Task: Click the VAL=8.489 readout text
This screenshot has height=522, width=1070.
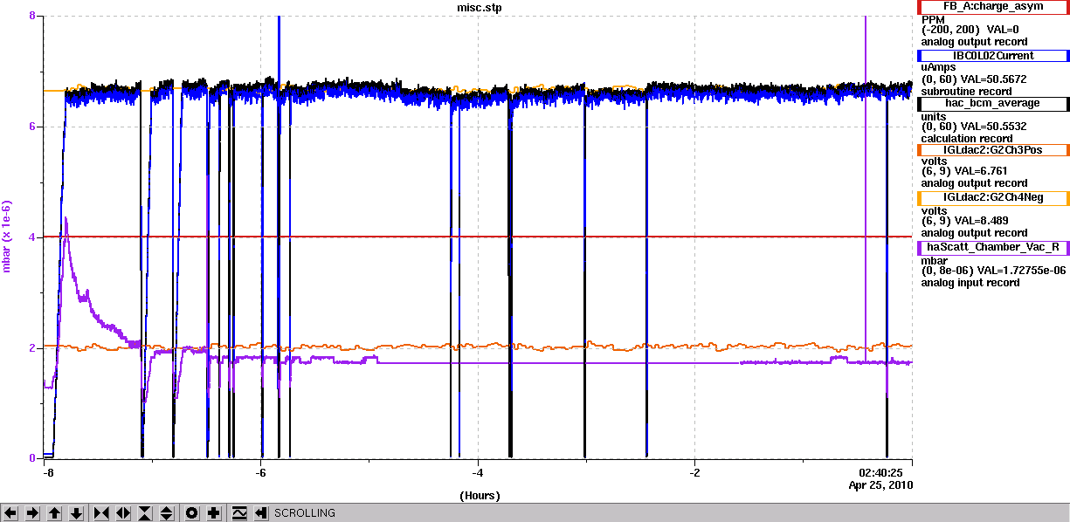Action: pos(981,221)
